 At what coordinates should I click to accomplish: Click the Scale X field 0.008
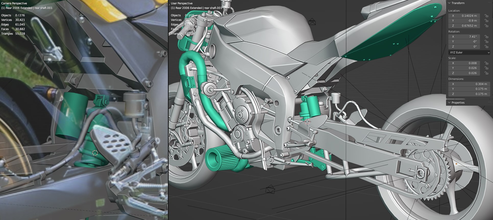[x=464, y=63]
